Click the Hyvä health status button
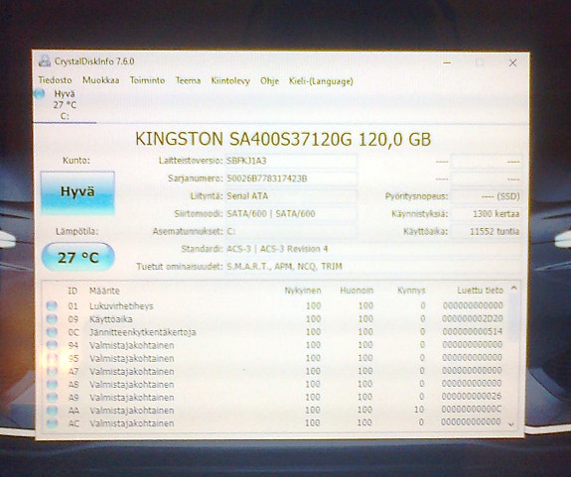The height and width of the screenshot is (477, 571). [x=77, y=192]
